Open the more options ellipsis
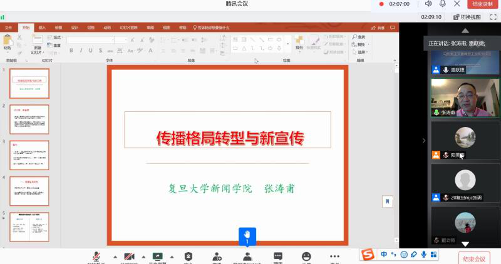The image size is (501, 264). point(334,256)
